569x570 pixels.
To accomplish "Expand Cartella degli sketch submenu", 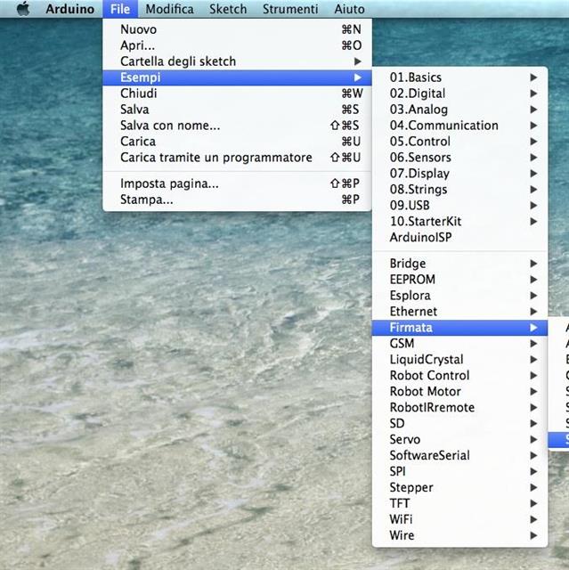I will click(x=178, y=61).
